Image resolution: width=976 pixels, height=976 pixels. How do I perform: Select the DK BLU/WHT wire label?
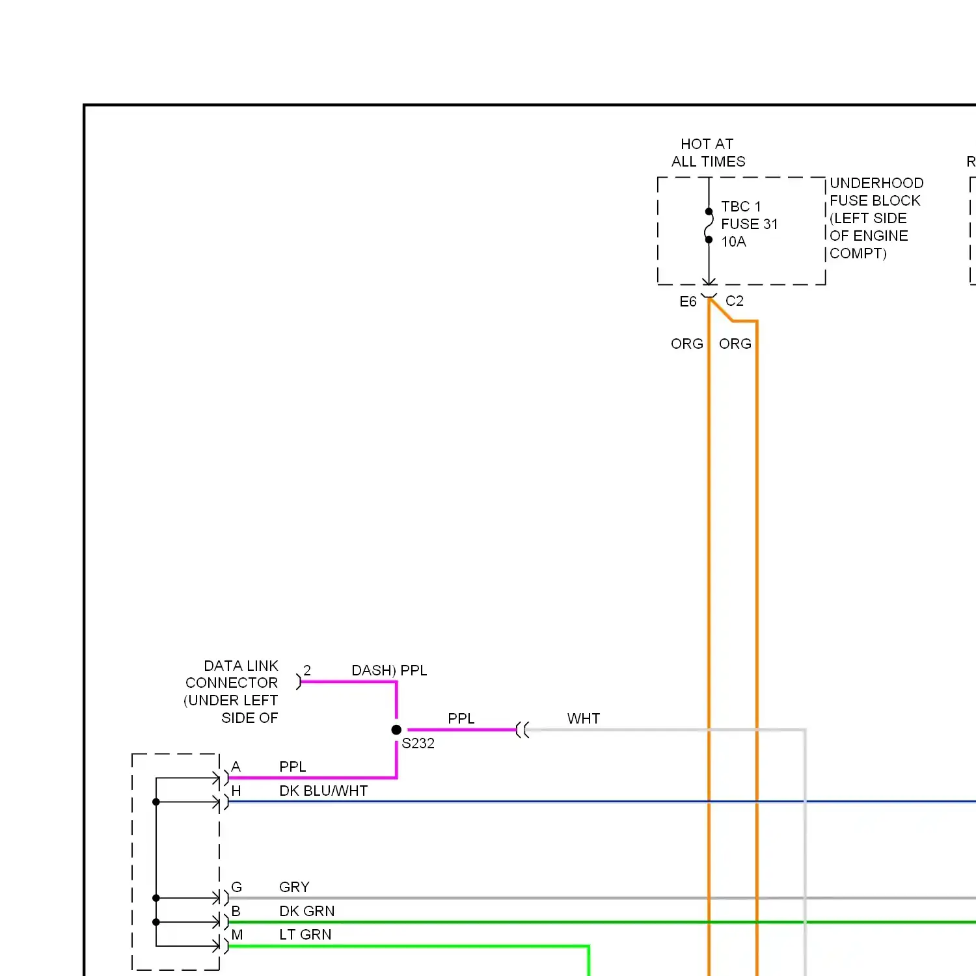tap(323, 791)
